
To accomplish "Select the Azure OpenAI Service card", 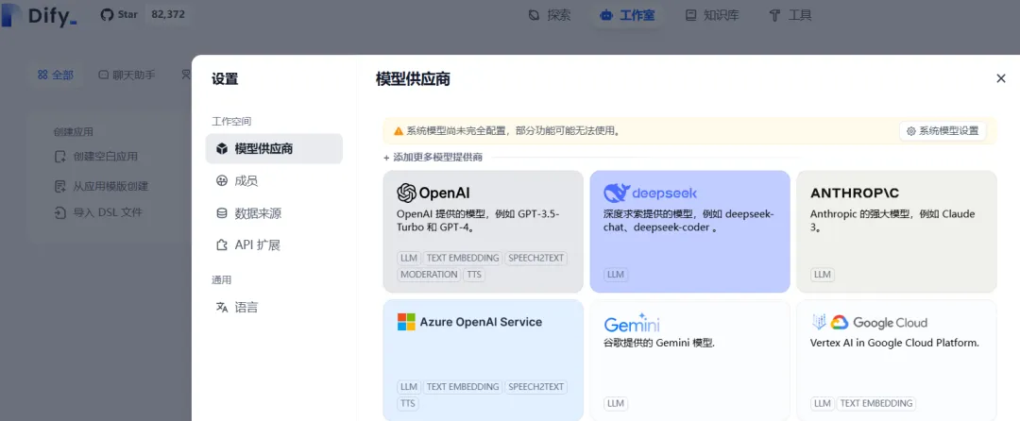I will (484, 360).
